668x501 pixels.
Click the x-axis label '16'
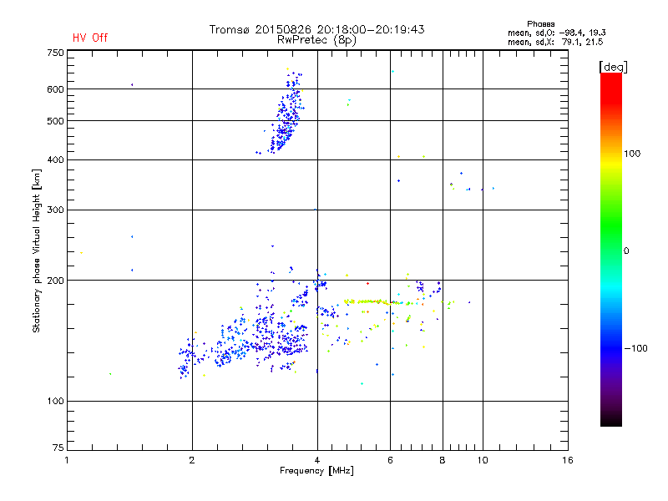(x=568, y=460)
